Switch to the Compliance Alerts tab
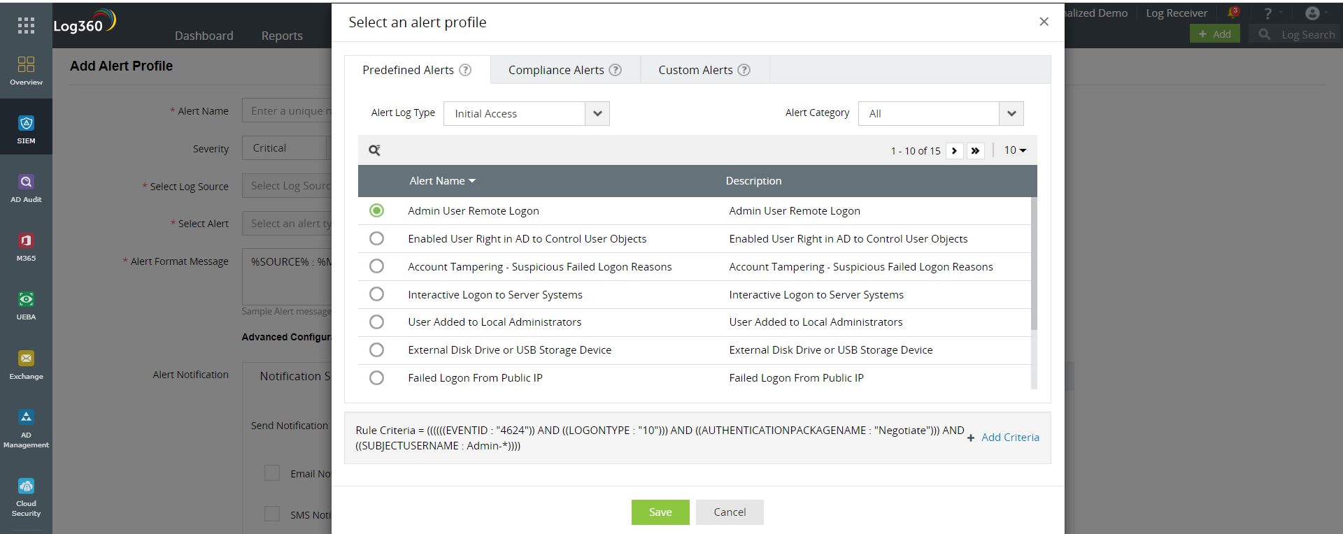1343x534 pixels. click(564, 70)
